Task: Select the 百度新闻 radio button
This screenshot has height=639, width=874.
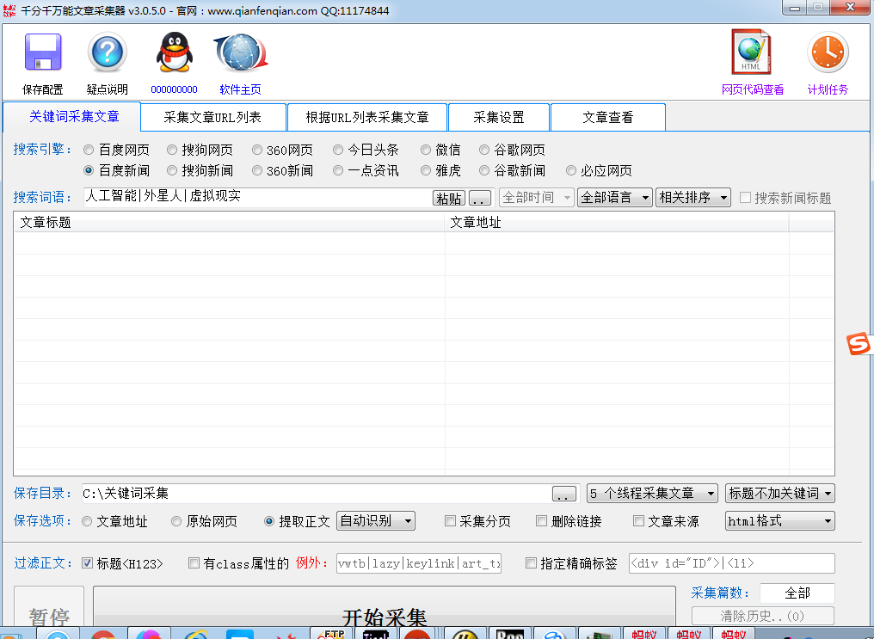Action: pyautogui.click(x=88, y=170)
